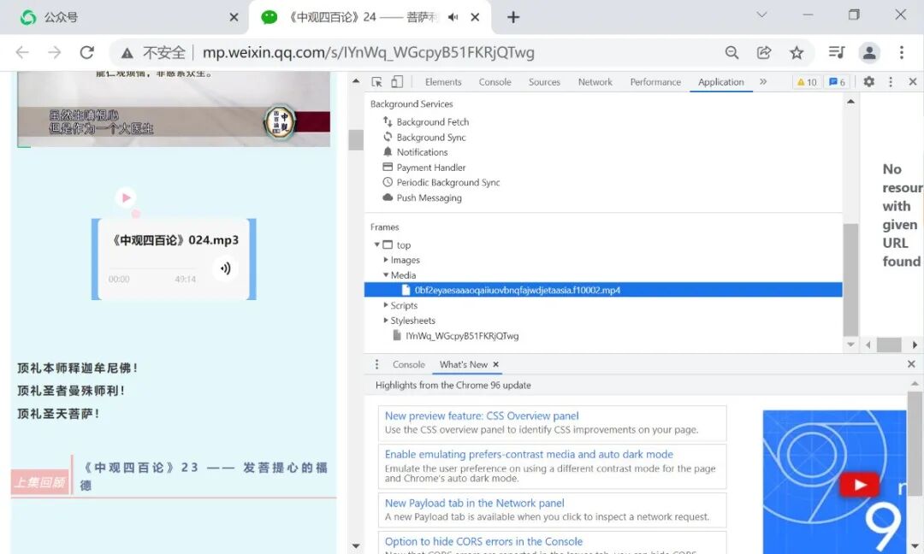The width and height of the screenshot is (924, 554).
Task: Close the DevTools panel
Action: click(912, 82)
